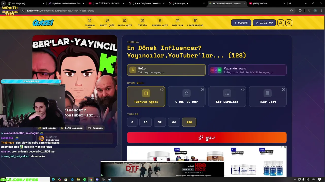Close the banner advertisement
The height and width of the screenshot is (182, 325).
click(285, 147)
